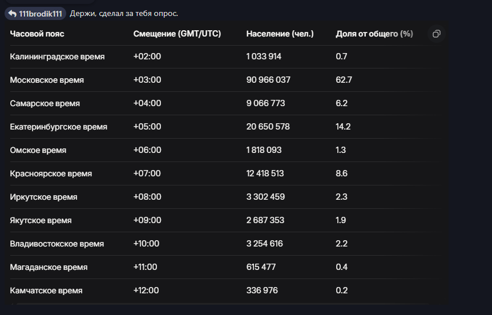Click the Krasnoyarsk share value 8.6

pyautogui.click(x=342, y=174)
